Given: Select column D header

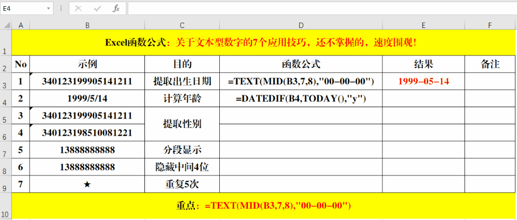Looking at the screenshot, I should tap(301, 25).
